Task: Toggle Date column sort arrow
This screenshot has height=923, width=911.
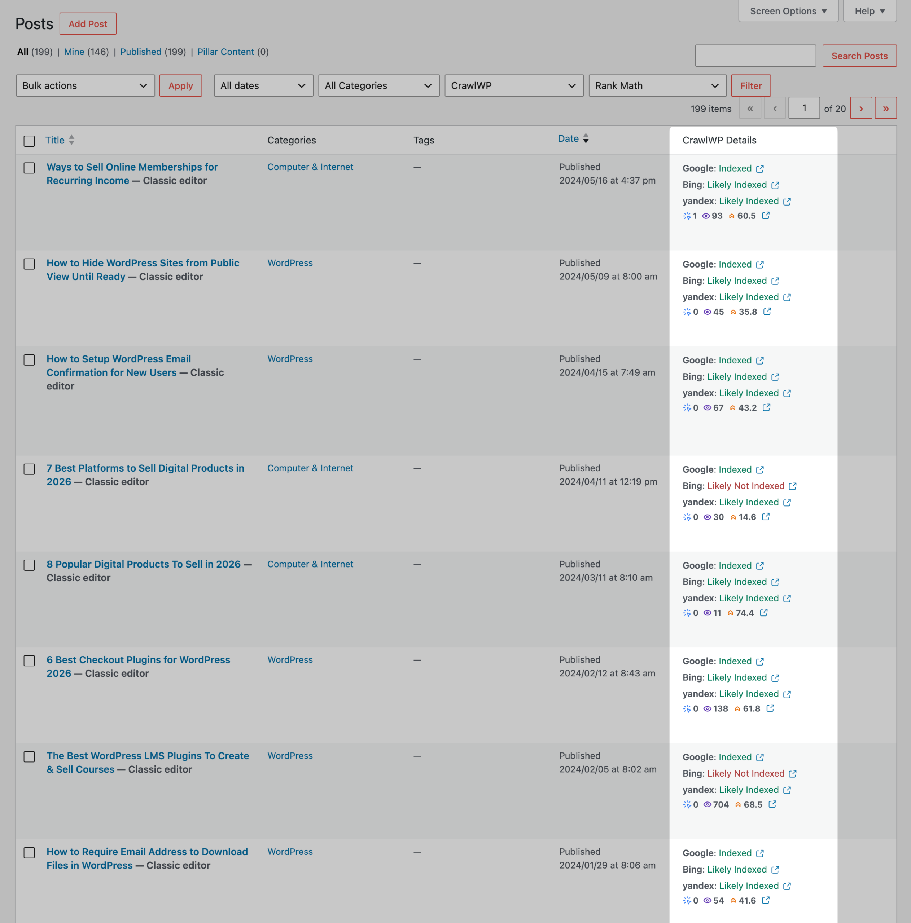Action: [586, 138]
